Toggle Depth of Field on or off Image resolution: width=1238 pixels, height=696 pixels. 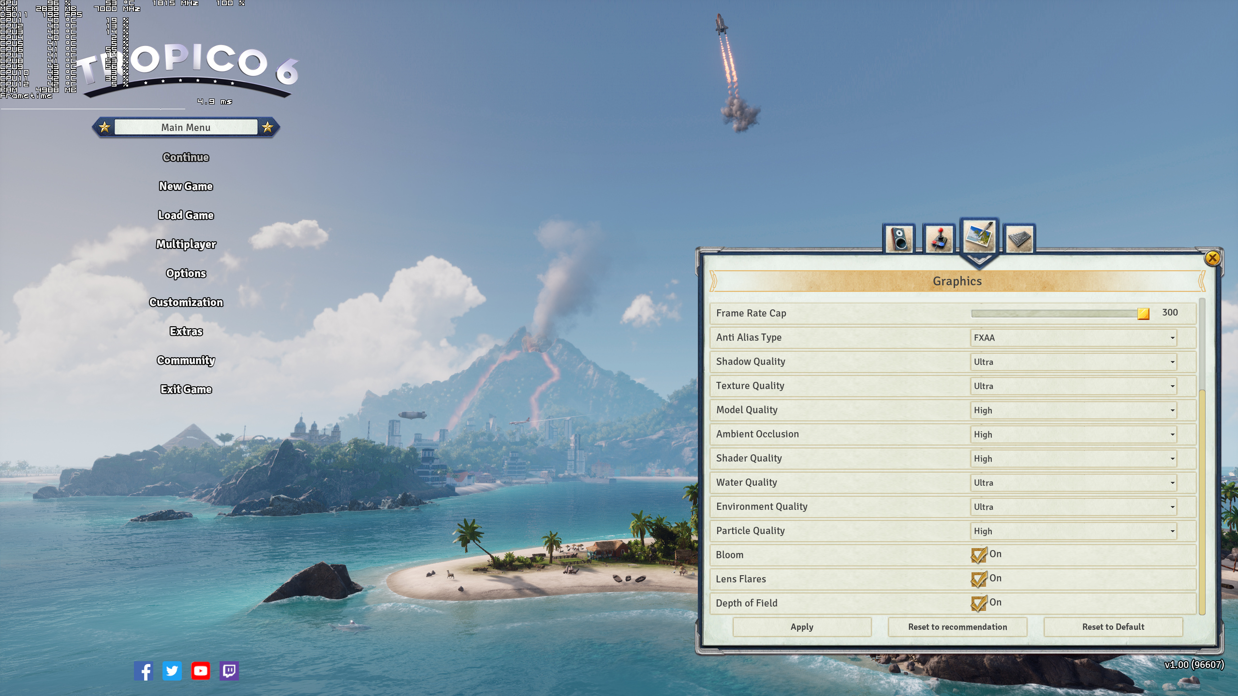[979, 603]
